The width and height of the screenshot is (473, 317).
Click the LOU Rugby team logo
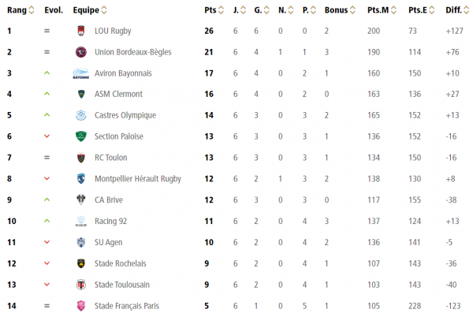point(81,31)
